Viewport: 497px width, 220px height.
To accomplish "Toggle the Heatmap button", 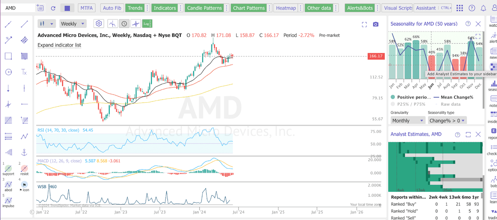I will tap(286, 8).
